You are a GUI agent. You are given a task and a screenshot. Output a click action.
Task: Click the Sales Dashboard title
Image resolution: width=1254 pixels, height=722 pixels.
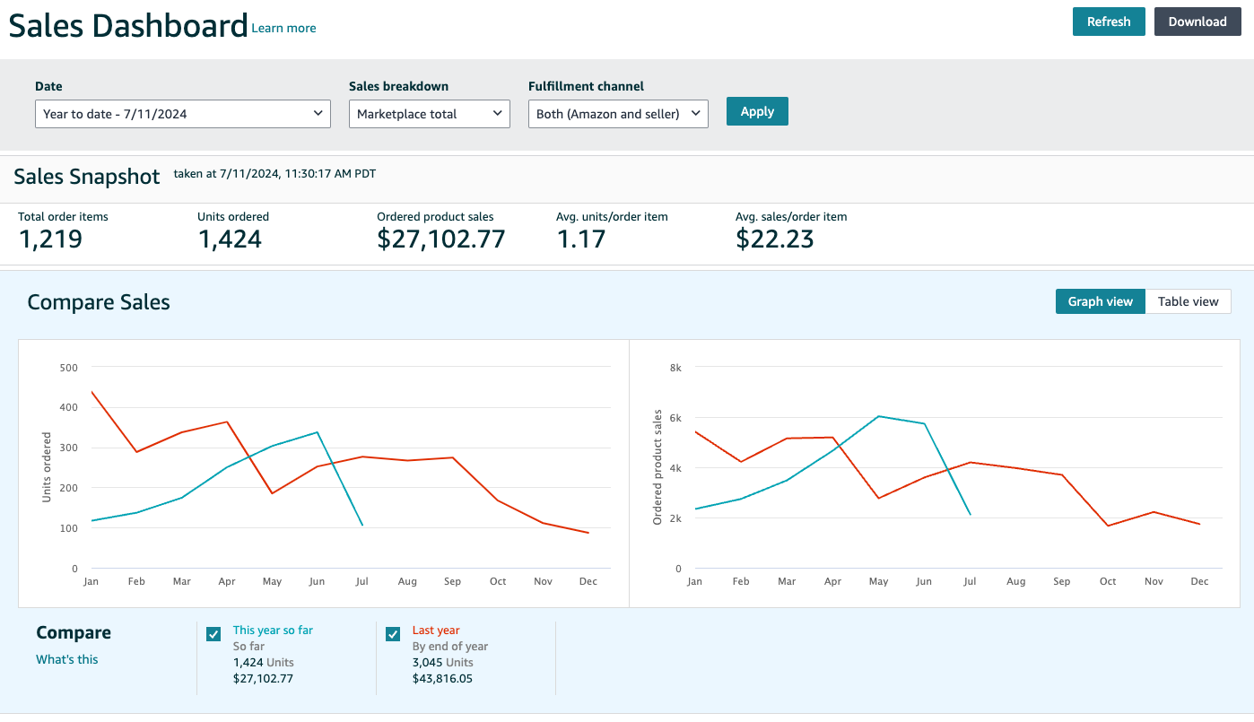pos(128,26)
